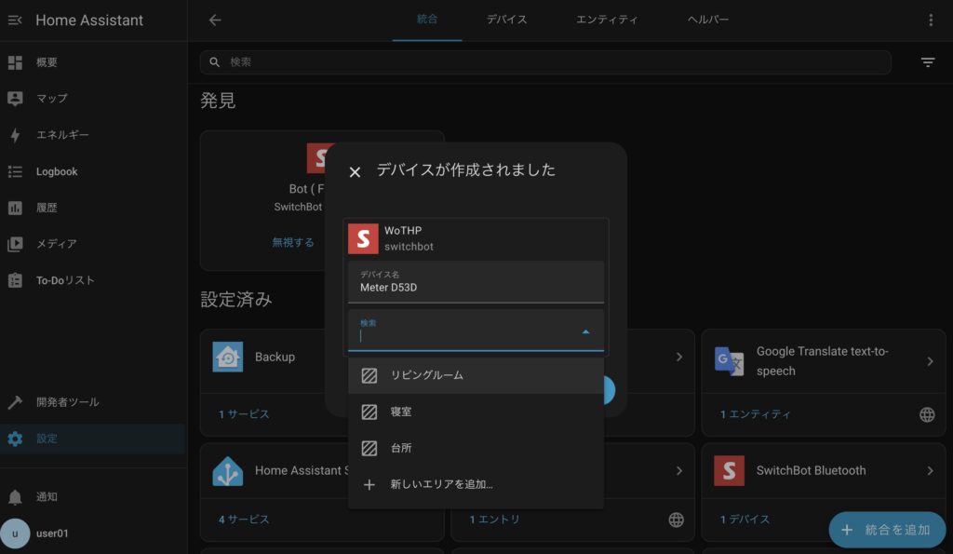Click the developer tools hammer icon

(15, 402)
